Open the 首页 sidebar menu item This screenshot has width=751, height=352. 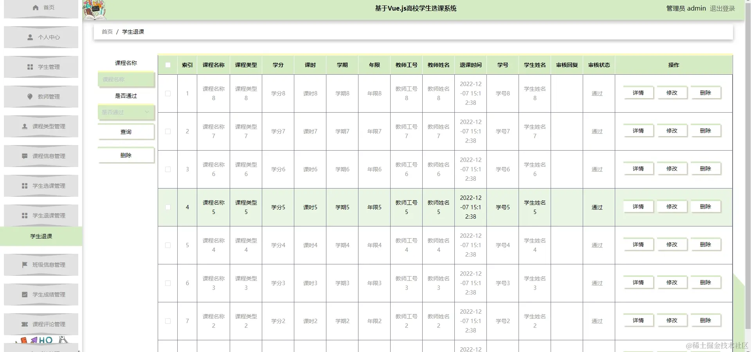pyautogui.click(x=41, y=8)
